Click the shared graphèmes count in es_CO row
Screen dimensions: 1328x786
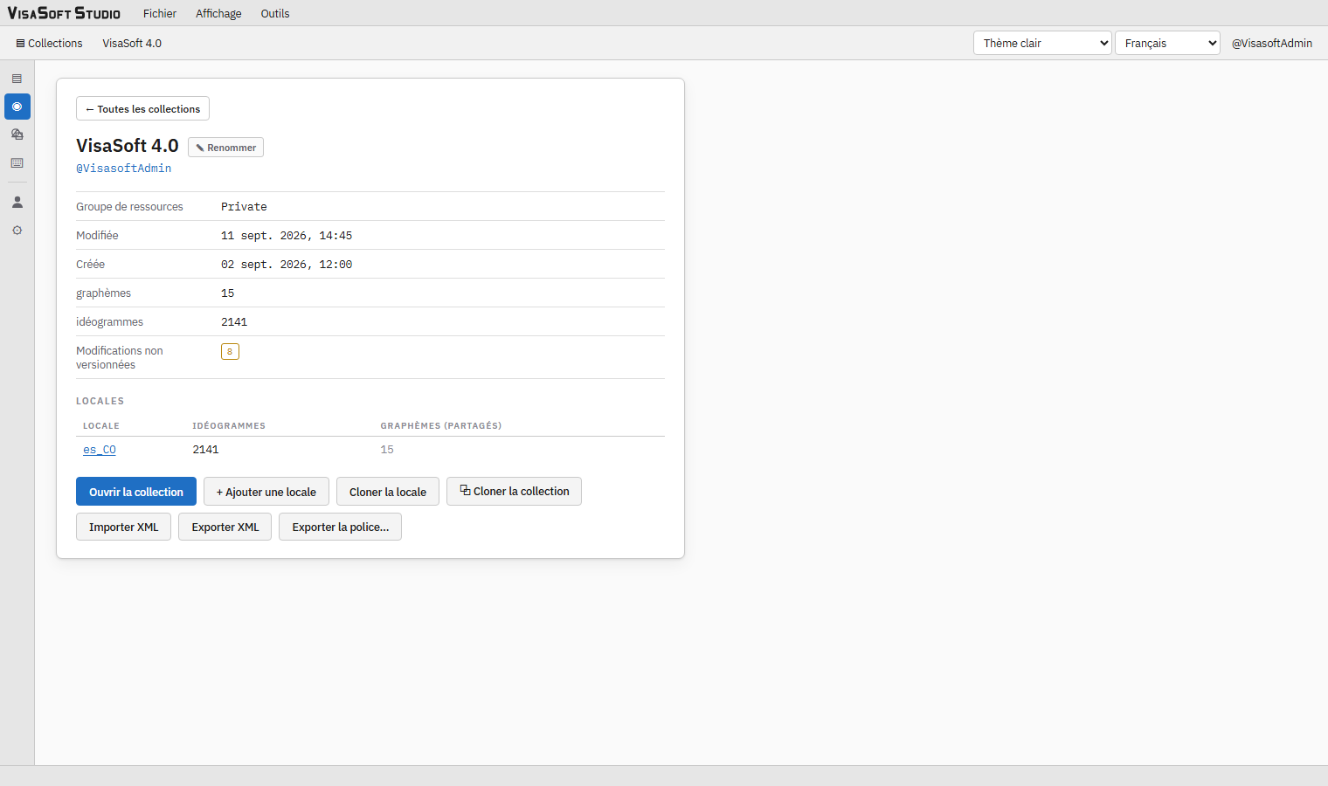(387, 449)
